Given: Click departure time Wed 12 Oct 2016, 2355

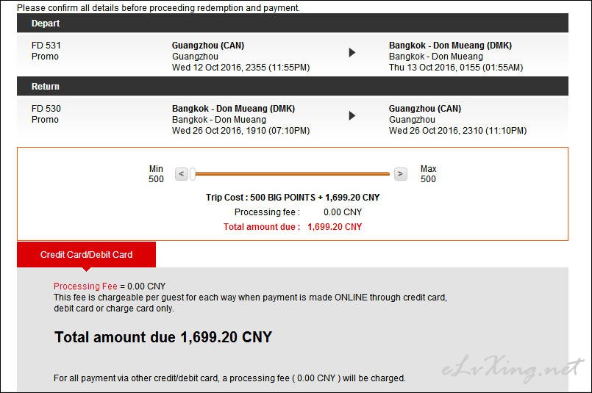Looking at the screenshot, I should click(241, 68).
